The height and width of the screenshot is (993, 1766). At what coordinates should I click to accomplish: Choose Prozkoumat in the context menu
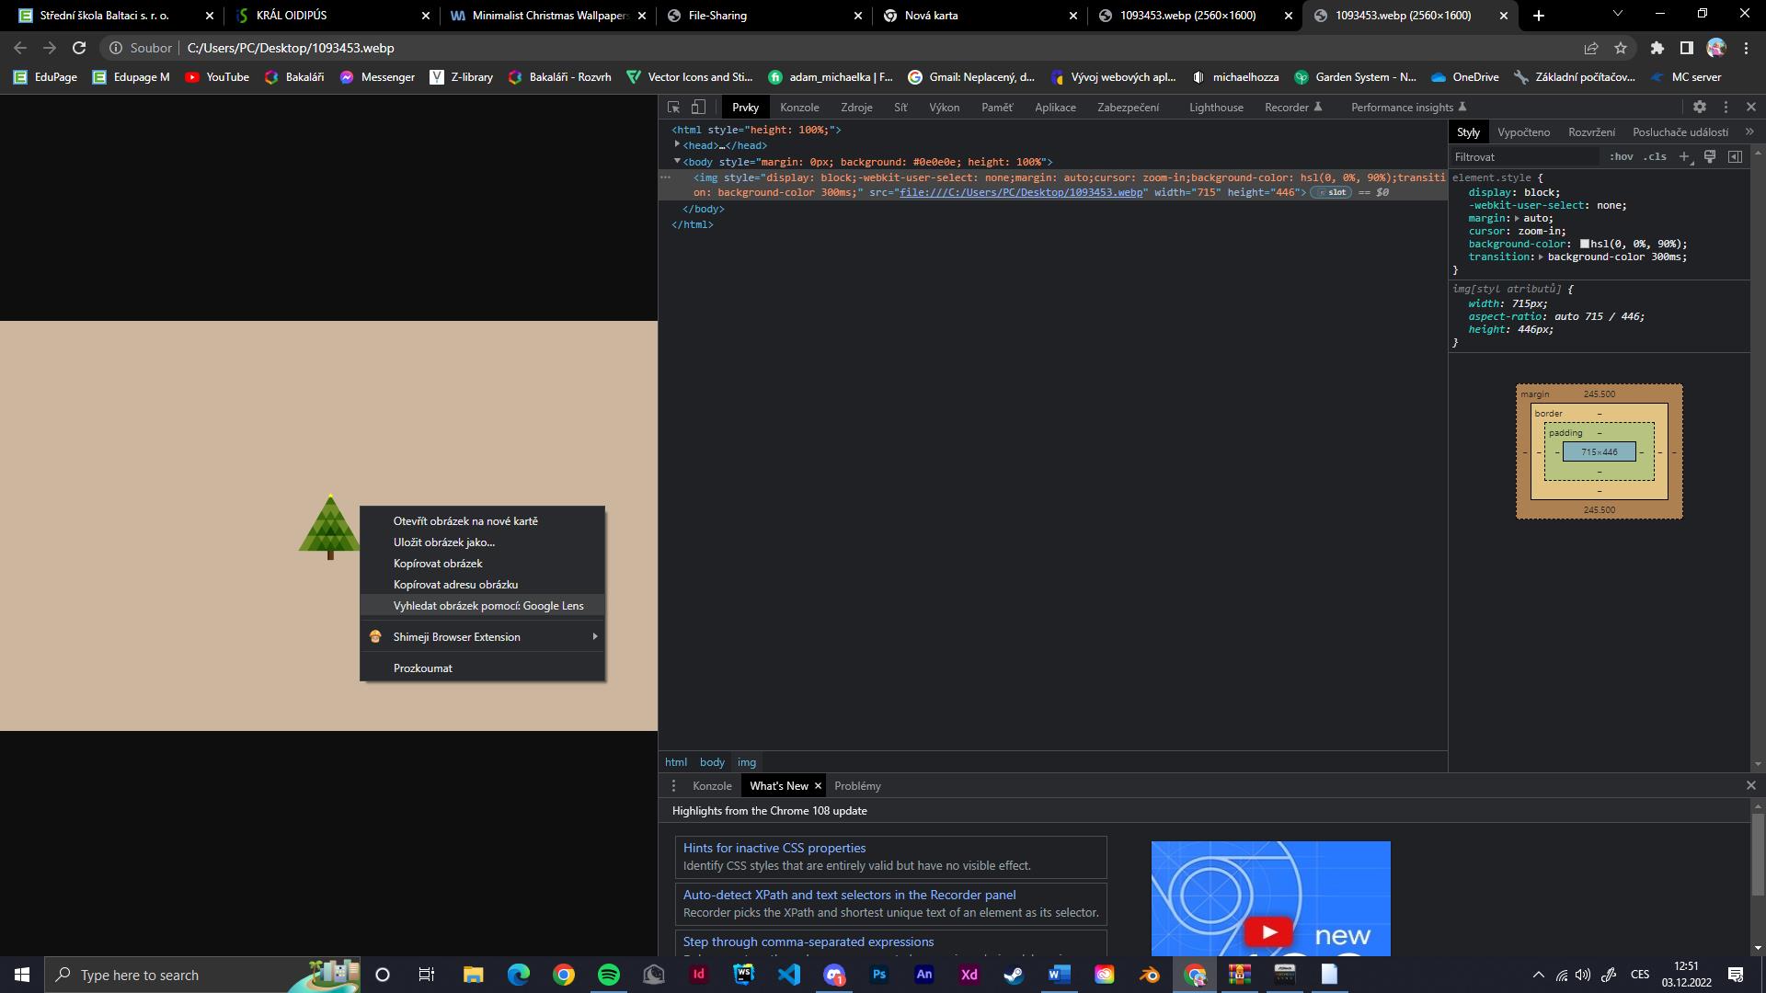pos(422,668)
